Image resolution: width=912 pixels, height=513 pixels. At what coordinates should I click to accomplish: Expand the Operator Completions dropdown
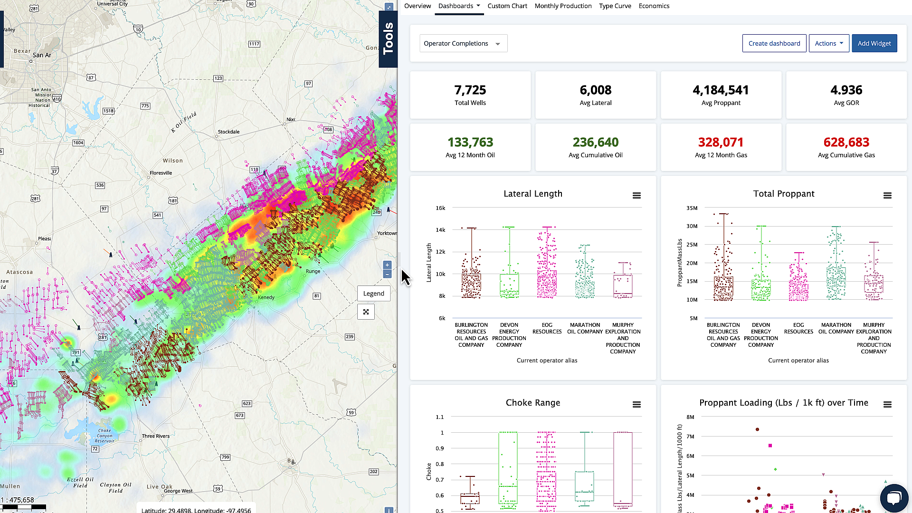click(x=463, y=43)
